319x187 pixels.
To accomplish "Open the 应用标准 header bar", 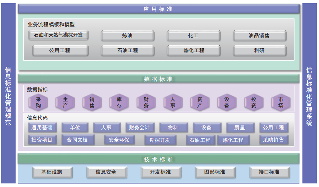I will (x=158, y=9).
